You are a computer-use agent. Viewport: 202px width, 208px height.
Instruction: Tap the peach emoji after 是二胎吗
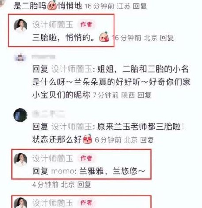tap(52, 5)
